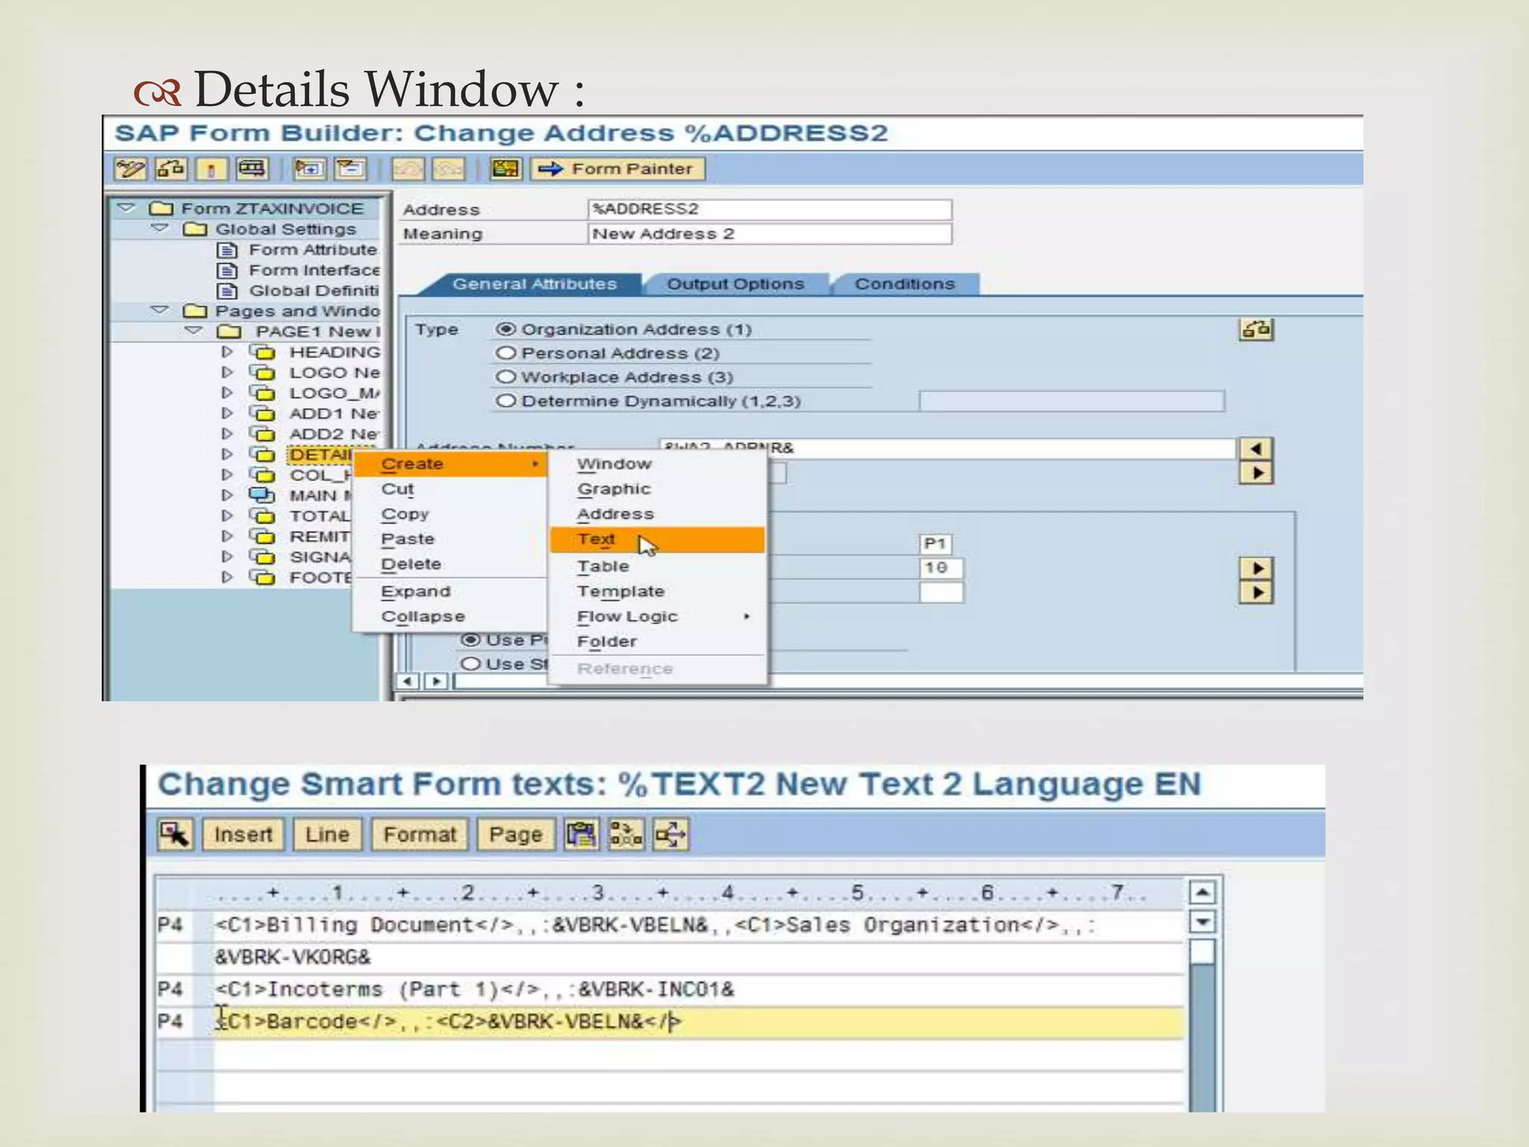The width and height of the screenshot is (1529, 1147).
Task: Click the field list on/off icon
Action: tap(505, 169)
